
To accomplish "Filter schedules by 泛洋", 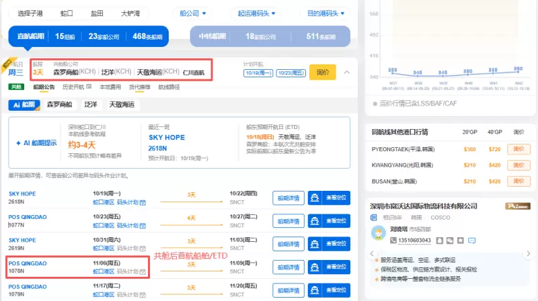I will coord(91,105).
